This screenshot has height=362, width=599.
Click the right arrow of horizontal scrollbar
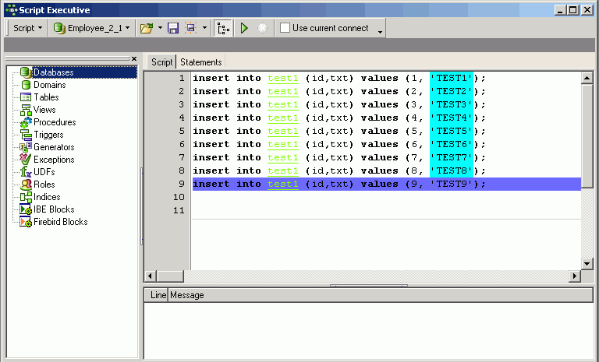coord(575,276)
